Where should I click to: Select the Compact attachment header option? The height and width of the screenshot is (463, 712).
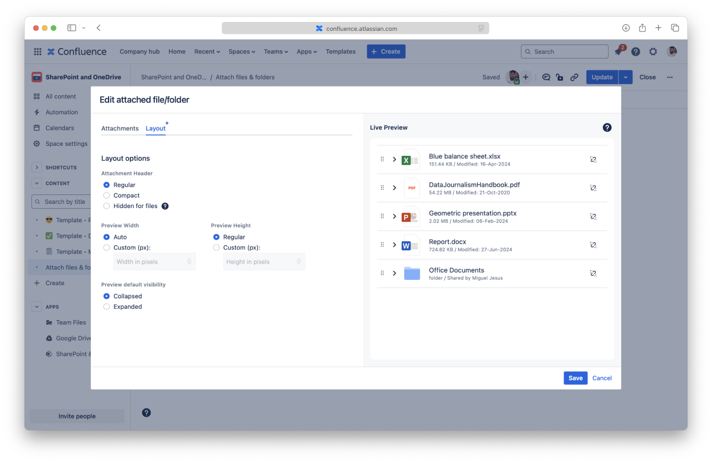pos(107,196)
